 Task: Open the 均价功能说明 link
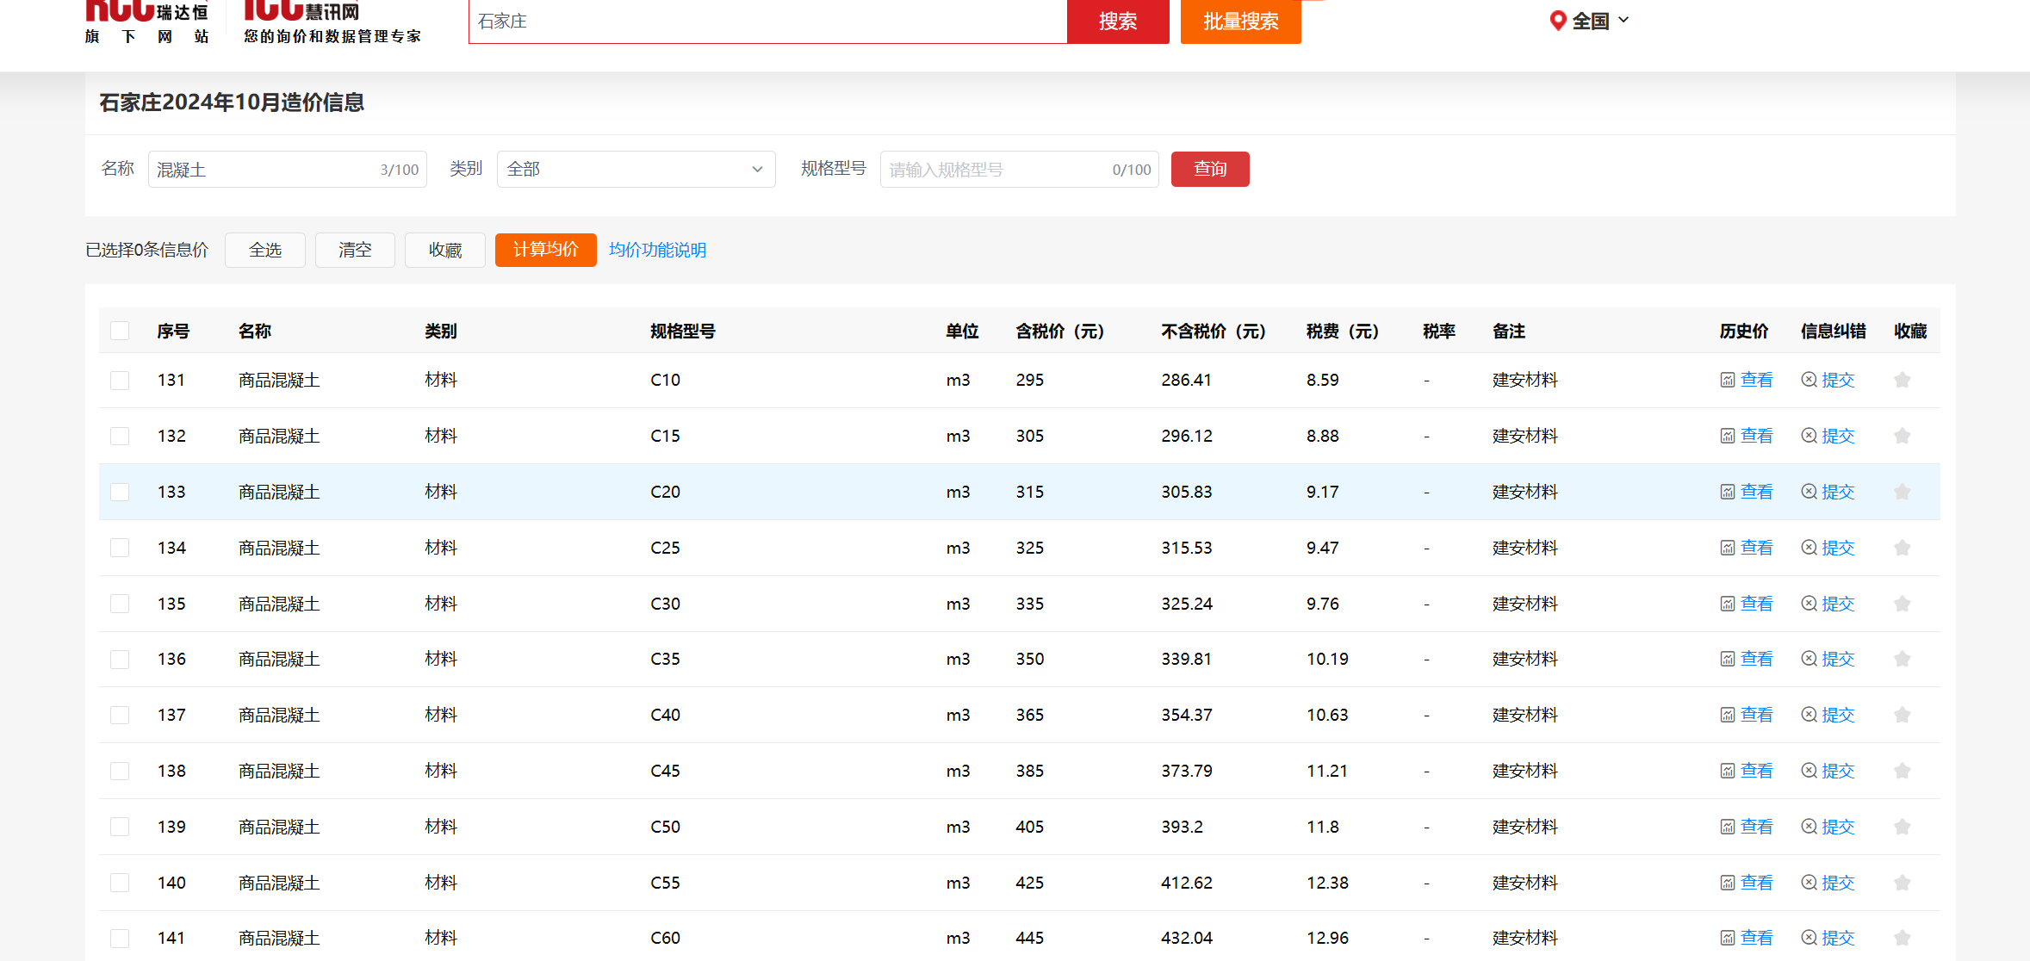point(657,250)
